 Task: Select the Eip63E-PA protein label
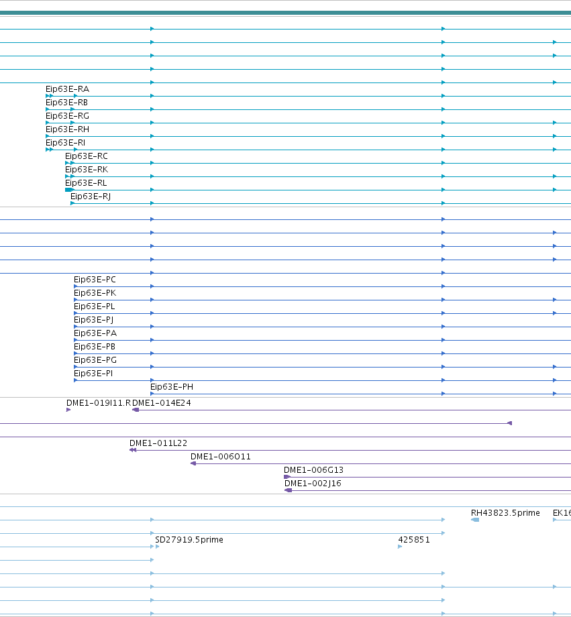pyautogui.click(x=95, y=333)
